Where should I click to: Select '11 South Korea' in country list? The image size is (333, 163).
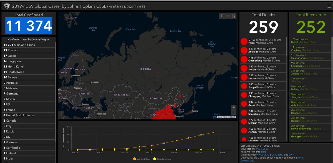coord(28,72)
